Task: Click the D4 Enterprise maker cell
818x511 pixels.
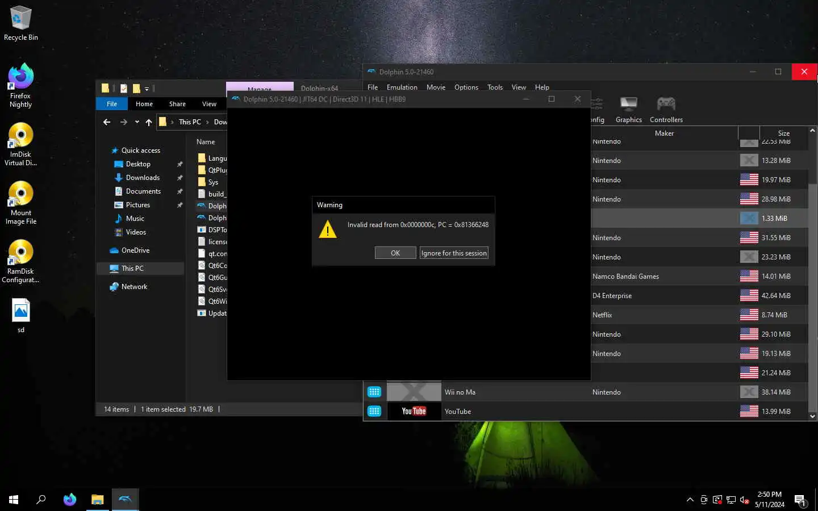Action: pos(612,296)
